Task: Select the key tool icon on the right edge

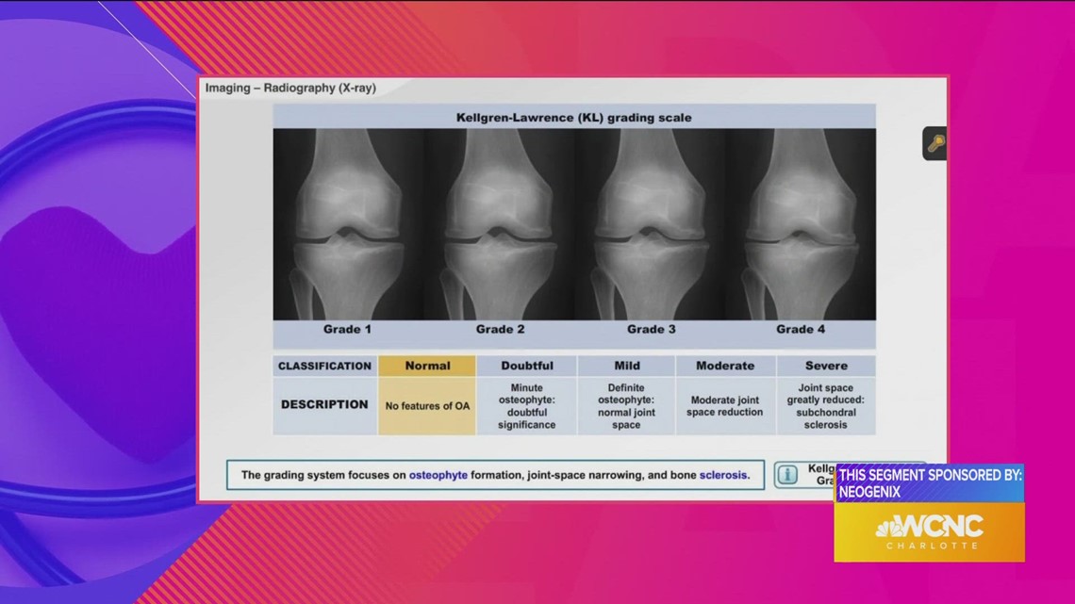Action: 933,146
